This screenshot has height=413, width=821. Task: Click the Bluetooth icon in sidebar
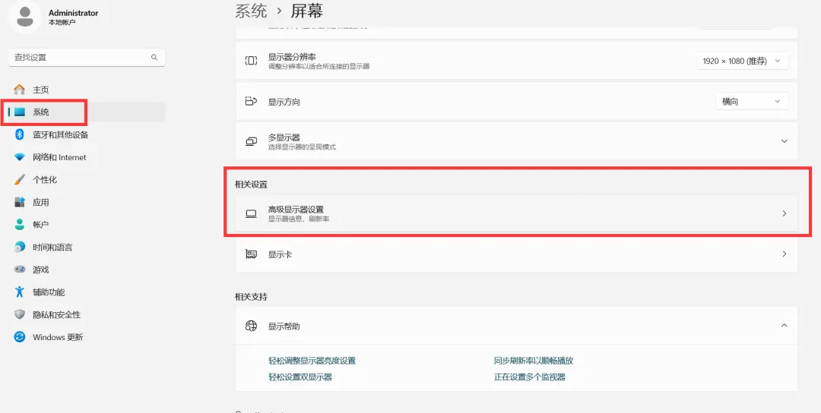point(19,135)
